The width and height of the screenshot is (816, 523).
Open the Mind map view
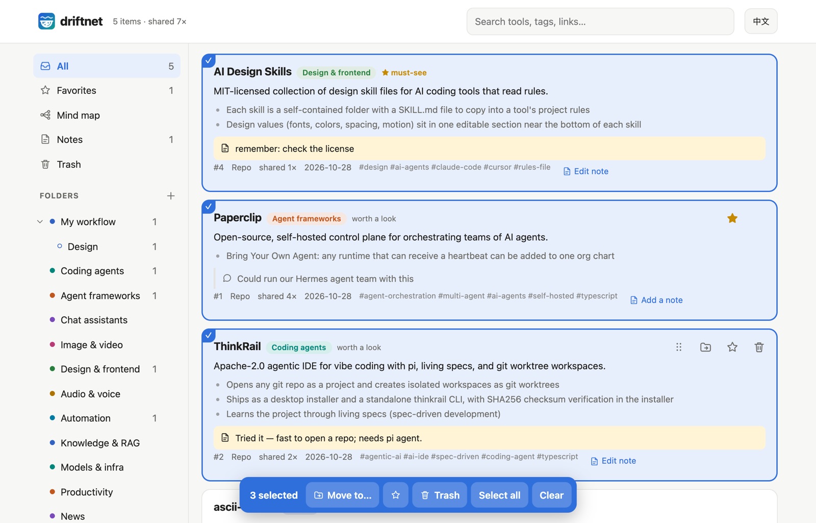pos(107,115)
